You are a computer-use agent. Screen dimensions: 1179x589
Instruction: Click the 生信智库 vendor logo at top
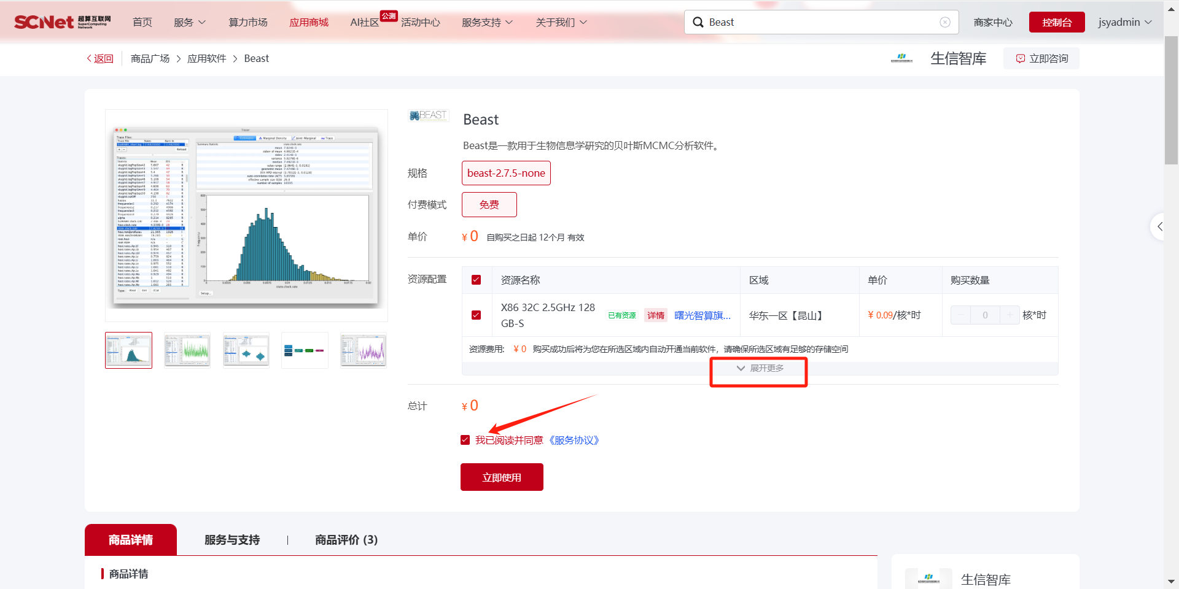click(x=901, y=58)
